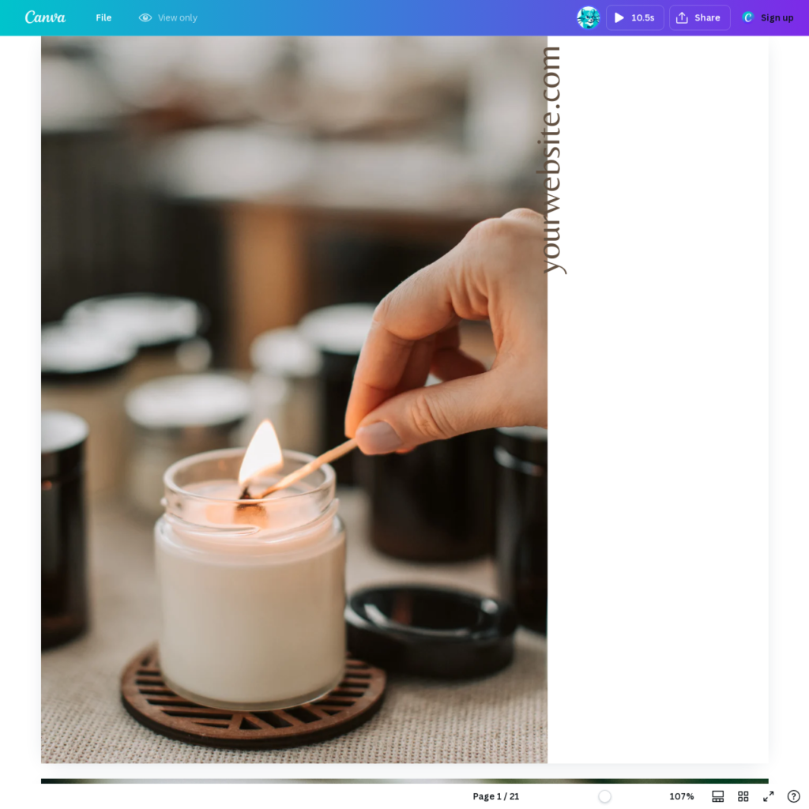809x809 pixels.
Task: Click the zoom slider handle
Action: [x=604, y=796]
